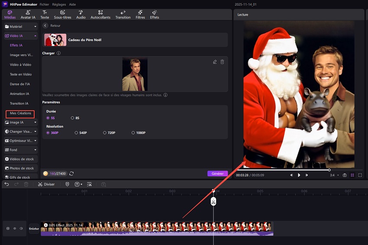The height and width of the screenshot is (245, 368).
Task: Open GIFs de stock
Action: [21, 177]
